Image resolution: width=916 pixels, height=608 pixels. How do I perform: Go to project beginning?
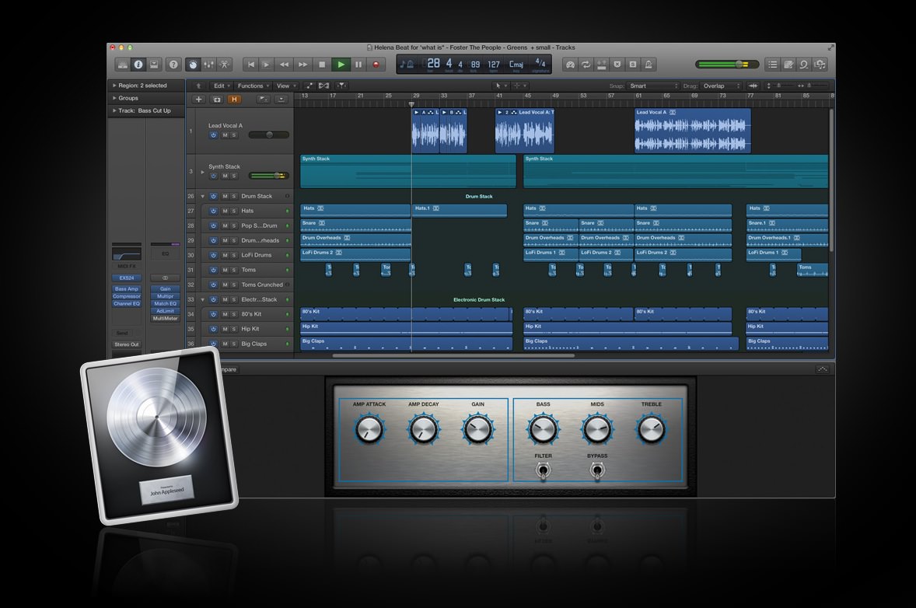click(251, 65)
